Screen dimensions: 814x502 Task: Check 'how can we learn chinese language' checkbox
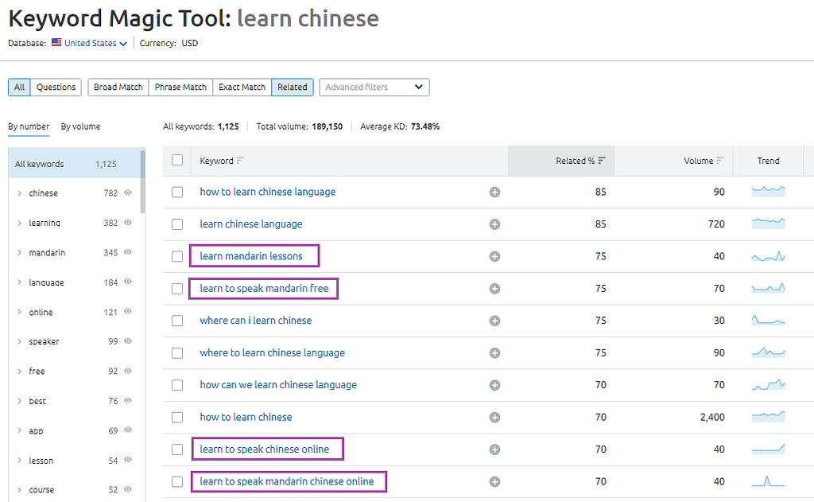[x=177, y=385]
